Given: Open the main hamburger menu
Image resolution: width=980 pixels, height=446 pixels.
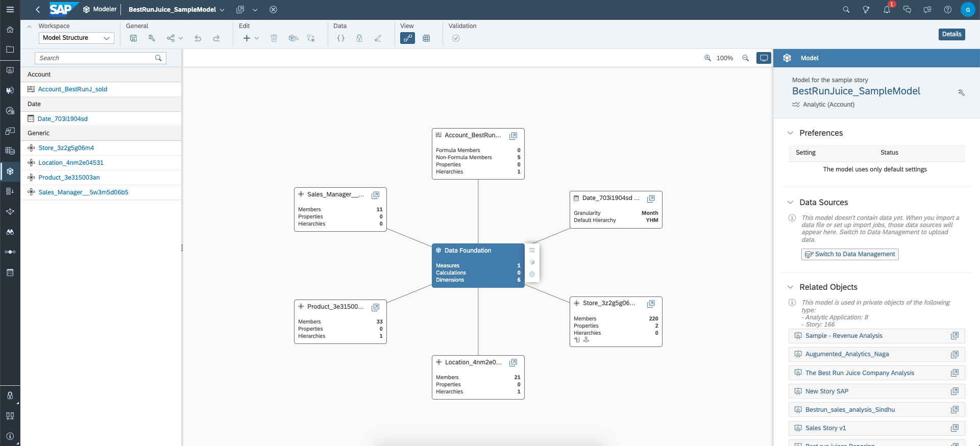Looking at the screenshot, I should 10,10.
